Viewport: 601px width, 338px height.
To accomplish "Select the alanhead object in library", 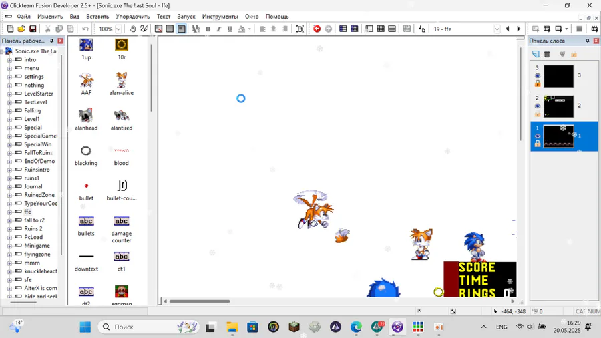I will click(86, 120).
